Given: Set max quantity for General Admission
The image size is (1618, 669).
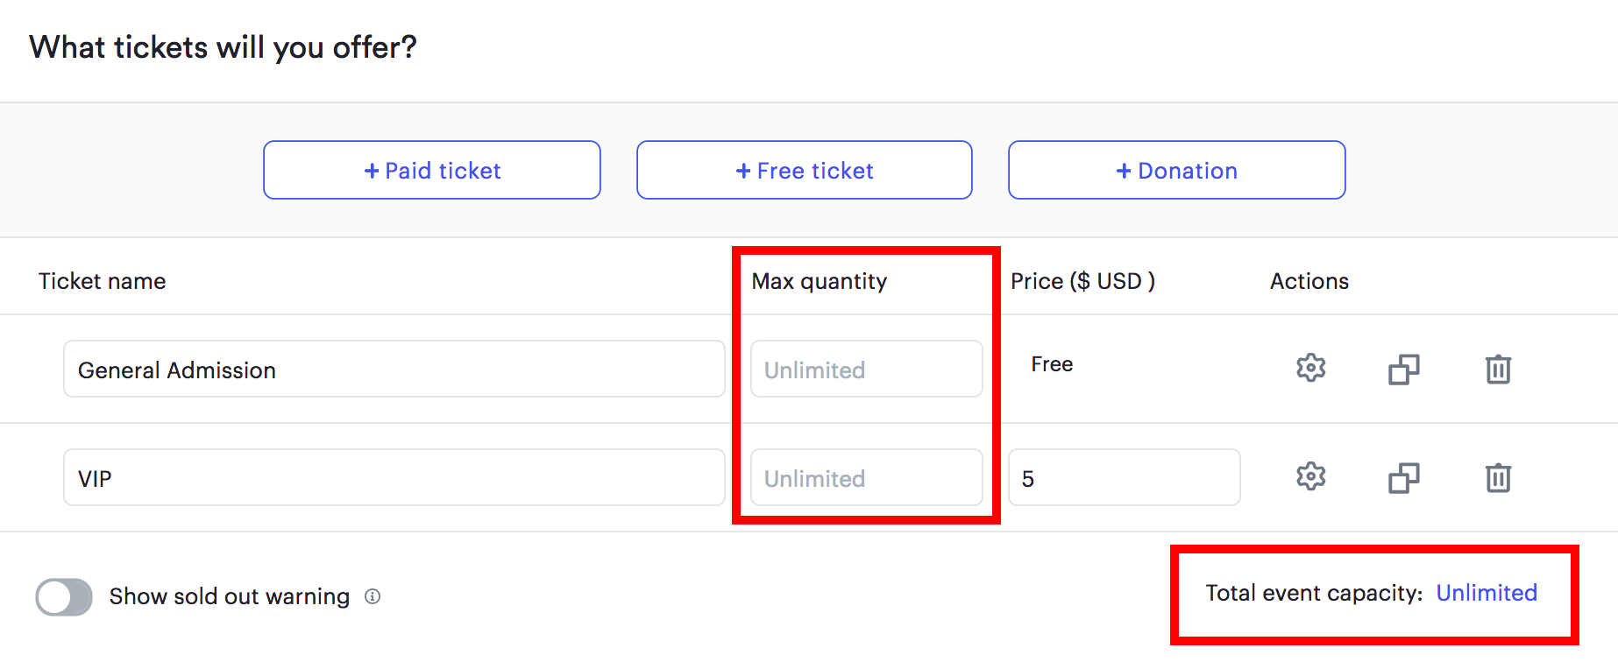Looking at the screenshot, I should tap(867, 369).
